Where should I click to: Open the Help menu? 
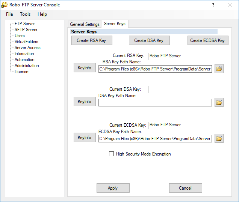42,14
